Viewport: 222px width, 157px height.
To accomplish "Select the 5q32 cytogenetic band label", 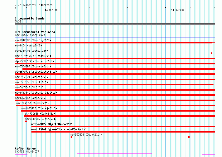I will [x=18, y=21].
